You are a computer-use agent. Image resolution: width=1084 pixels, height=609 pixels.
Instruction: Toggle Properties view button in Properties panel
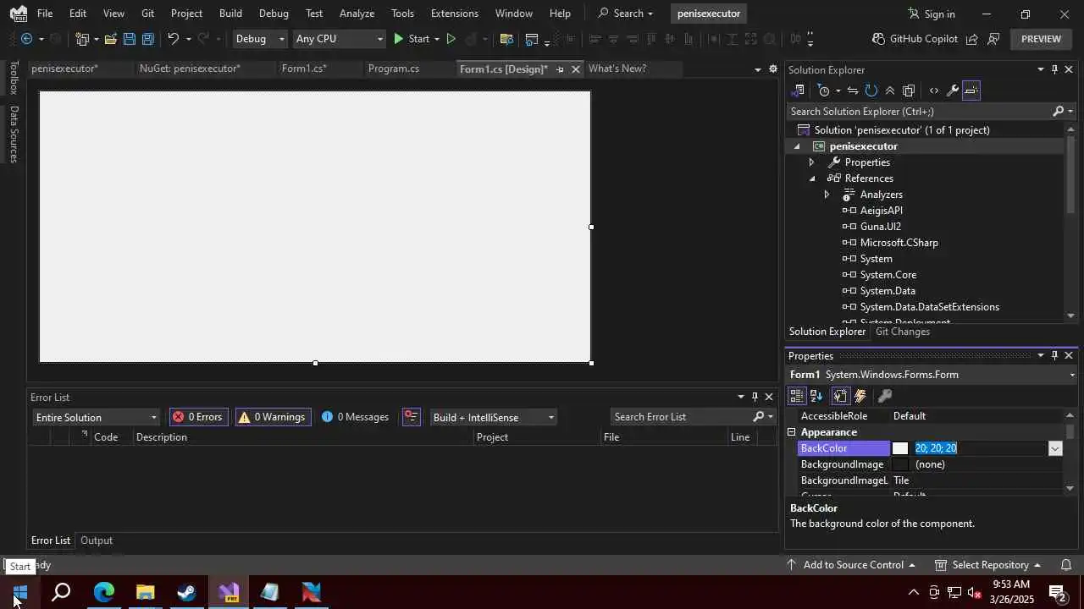pyautogui.click(x=840, y=396)
